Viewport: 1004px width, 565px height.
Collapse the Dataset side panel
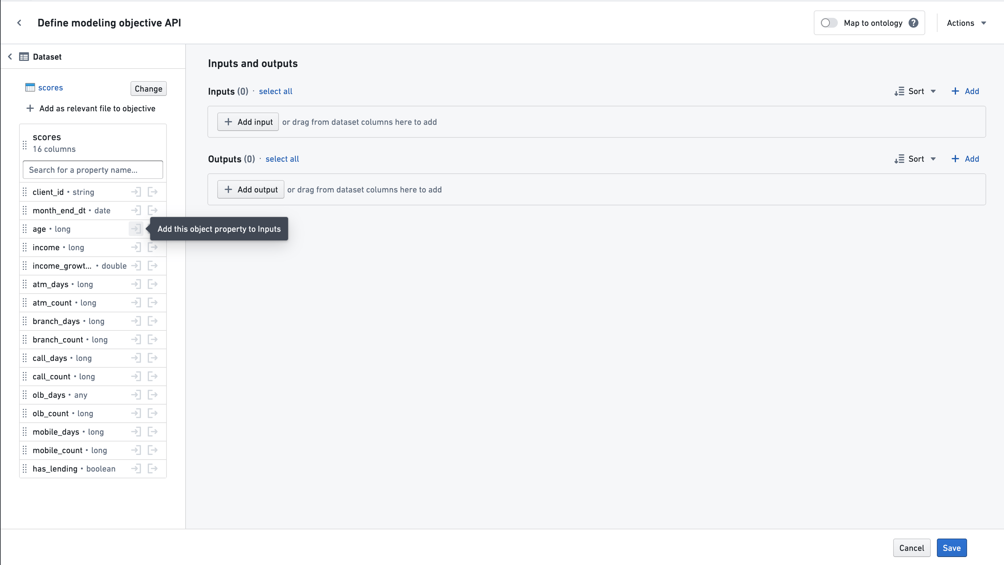coord(10,57)
